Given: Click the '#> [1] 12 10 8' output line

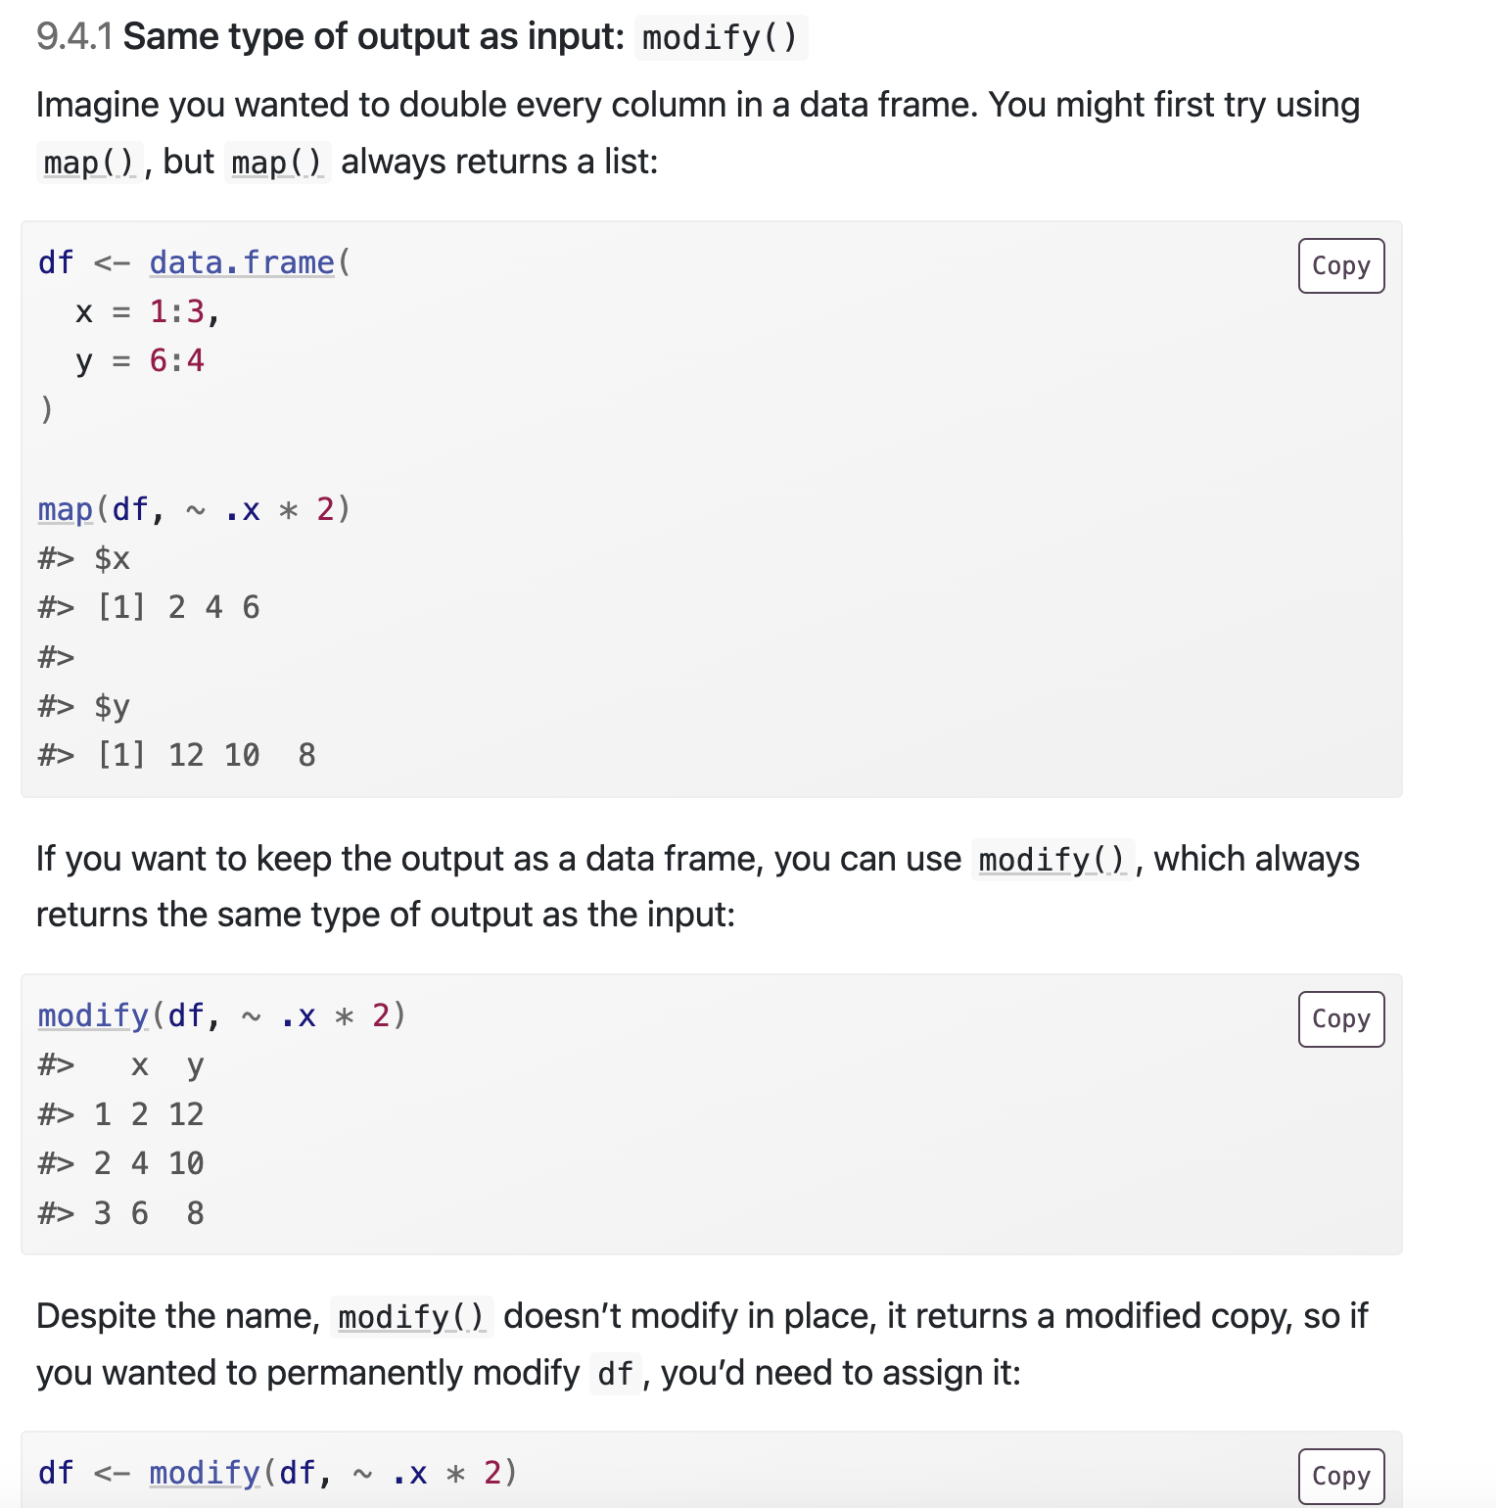Looking at the screenshot, I should (177, 755).
